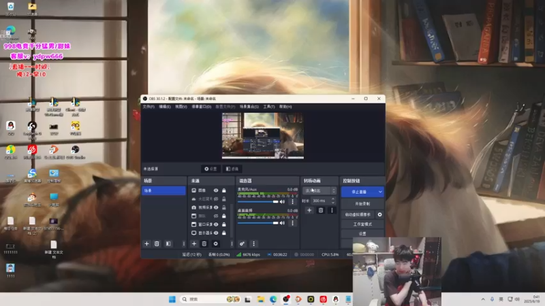This screenshot has height=306, width=545.
Task: Open Logitech G HUB desktop icon
Action: pyautogui.click(x=32, y=129)
